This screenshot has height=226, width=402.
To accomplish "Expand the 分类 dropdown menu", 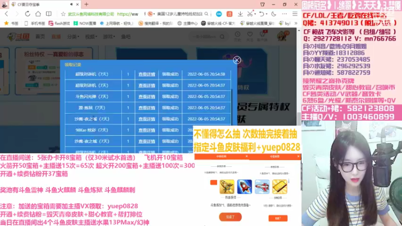I will pos(73,37).
